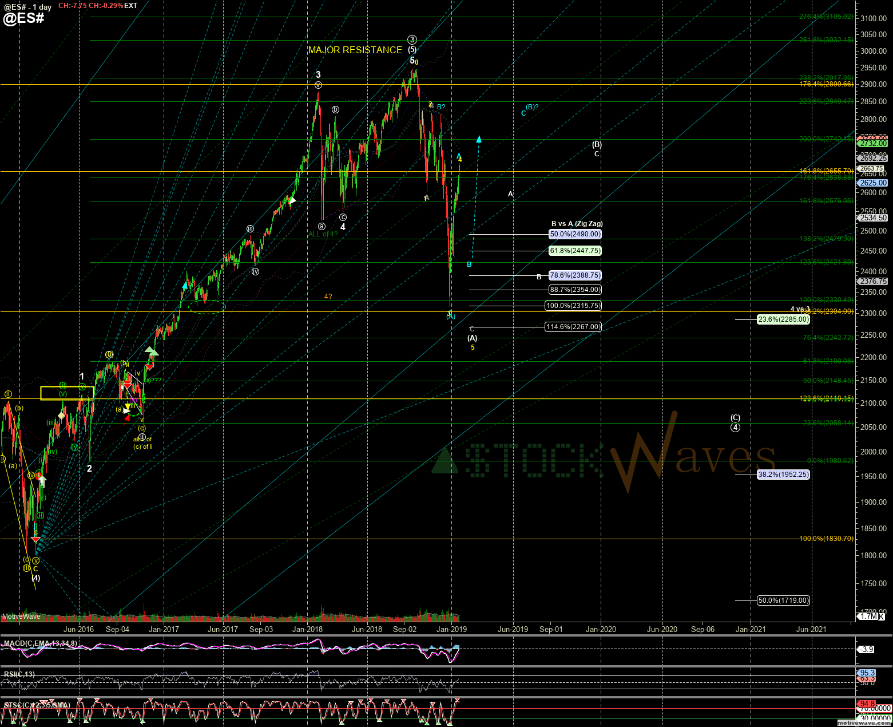Click the 2625.00 blue price tag
893x727 pixels.
872,183
